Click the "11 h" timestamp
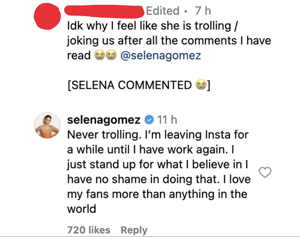 coord(167,120)
